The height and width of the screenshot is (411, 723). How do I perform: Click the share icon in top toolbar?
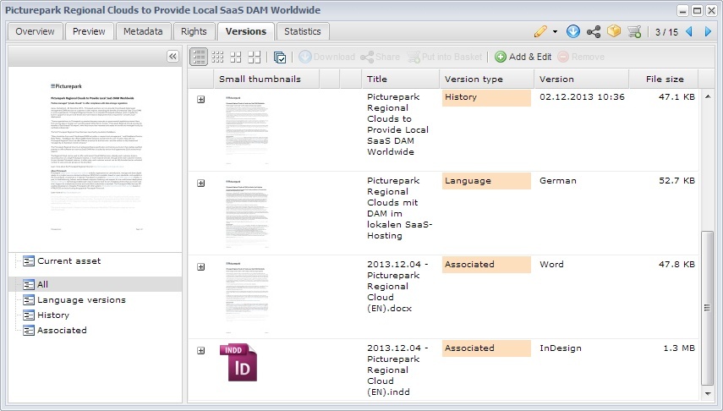point(594,31)
